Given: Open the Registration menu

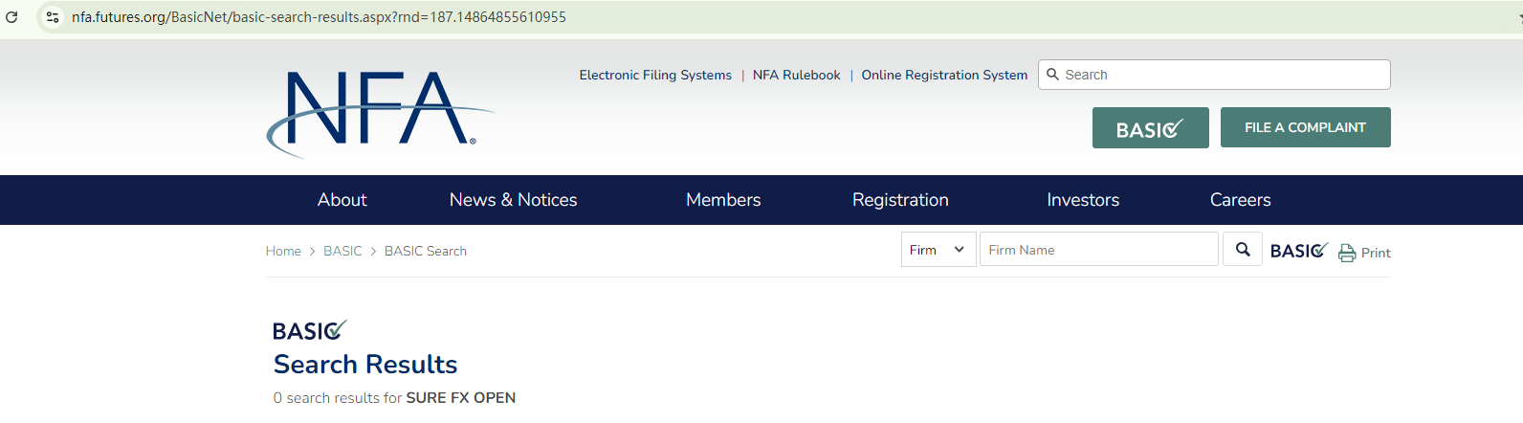Looking at the screenshot, I should point(900,200).
